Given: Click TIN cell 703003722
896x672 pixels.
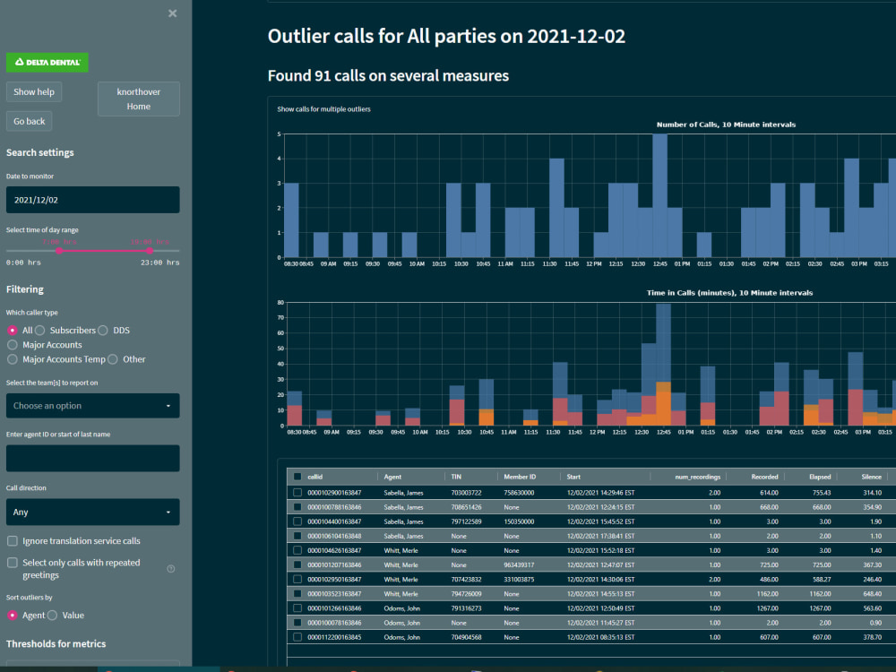Looking at the screenshot, I should click(x=466, y=493).
